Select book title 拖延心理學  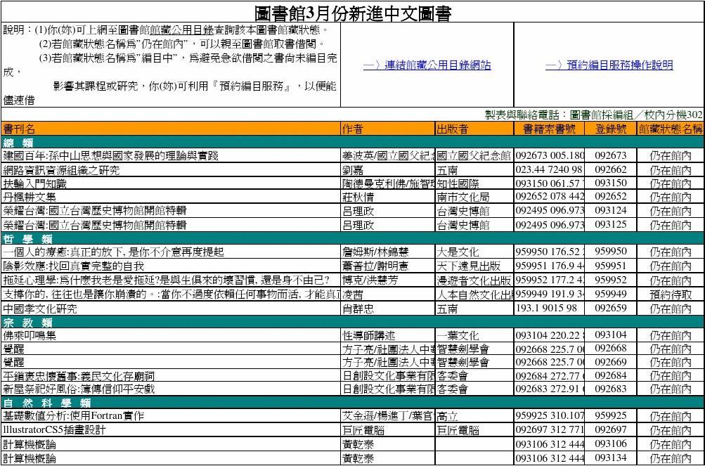pos(167,280)
